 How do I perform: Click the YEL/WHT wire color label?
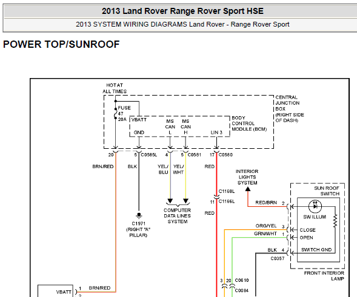pyautogui.click(x=178, y=169)
